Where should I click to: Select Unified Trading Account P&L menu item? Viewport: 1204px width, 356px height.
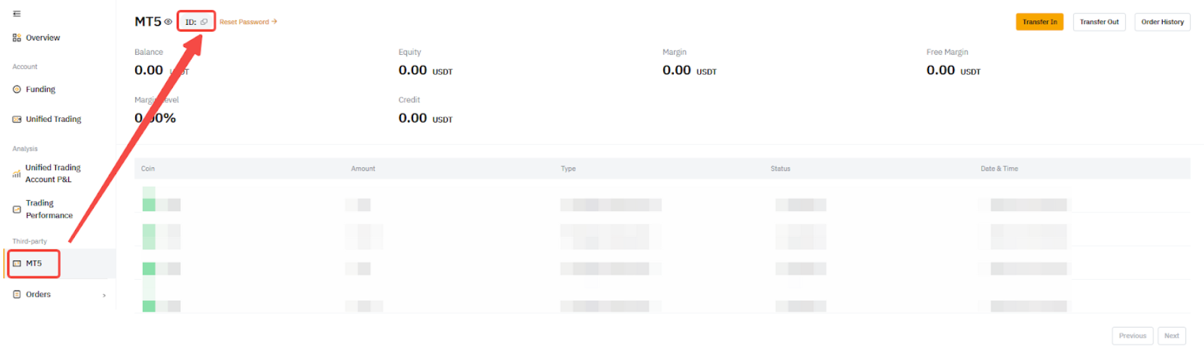[53, 173]
